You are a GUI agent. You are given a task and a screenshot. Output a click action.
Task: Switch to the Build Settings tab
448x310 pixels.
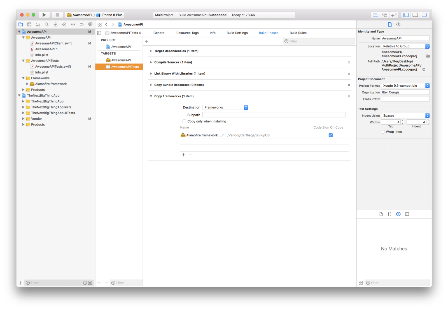[237, 33]
